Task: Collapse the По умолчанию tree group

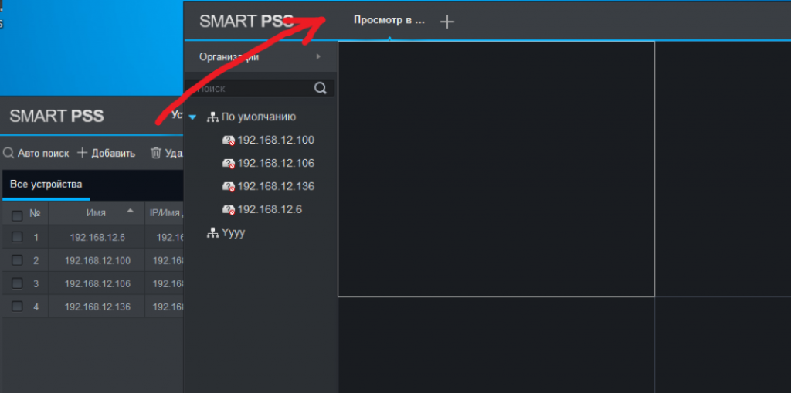Action: point(193,117)
